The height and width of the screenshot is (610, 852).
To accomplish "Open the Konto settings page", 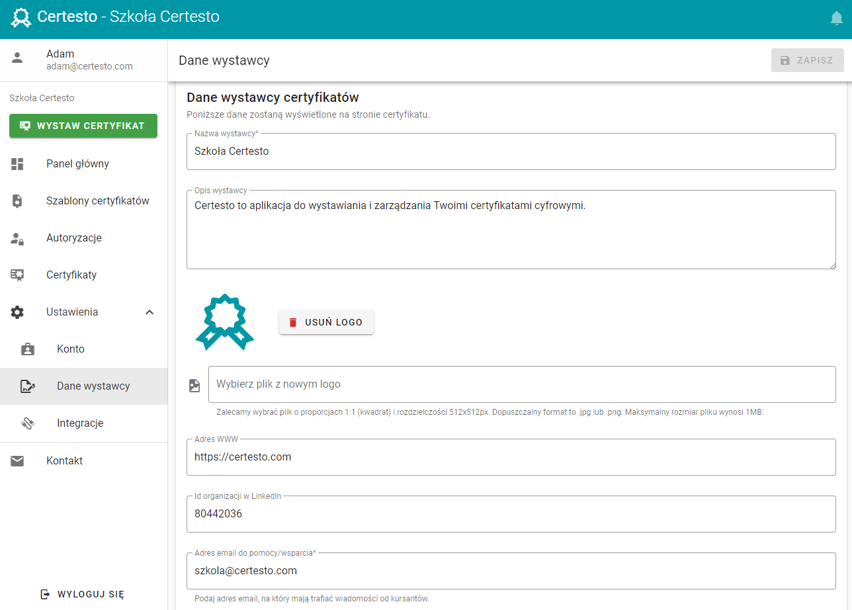I will coord(83,349).
